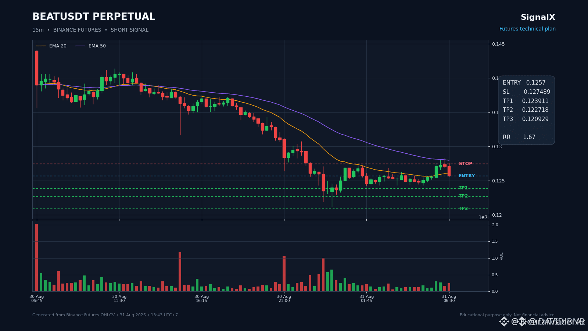588x331 pixels.
Task: Click the green TP2 line label on chart
Action: [x=463, y=196]
